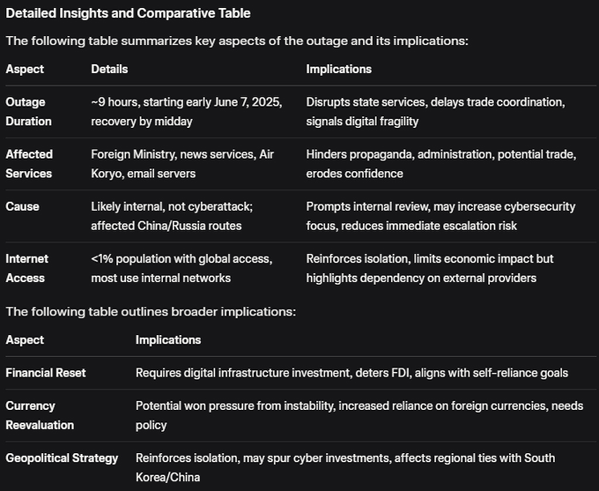
Task: Select the "Likely internal, not cyberattack" cell
Action: tap(173, 215)
